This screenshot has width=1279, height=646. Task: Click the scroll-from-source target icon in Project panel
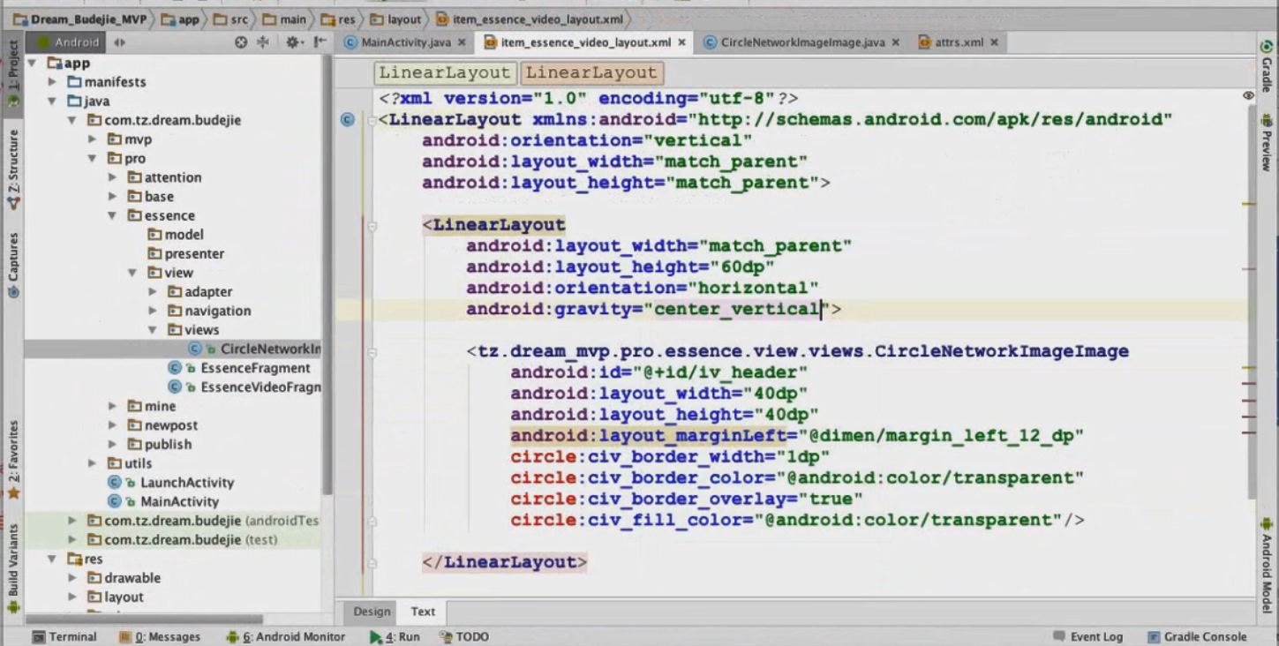pyautogui.click(x=241, y=41)
